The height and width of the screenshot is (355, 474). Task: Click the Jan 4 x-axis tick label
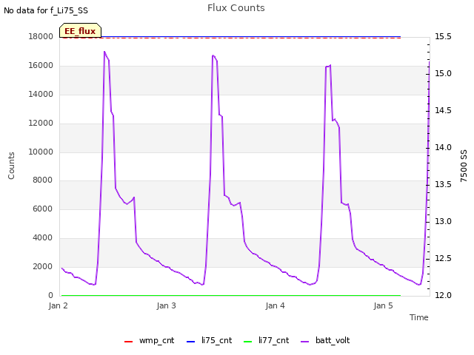coord(275,305)
